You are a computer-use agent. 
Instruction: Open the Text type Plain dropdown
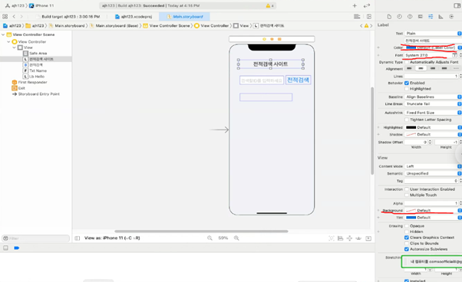click(433, 33)
